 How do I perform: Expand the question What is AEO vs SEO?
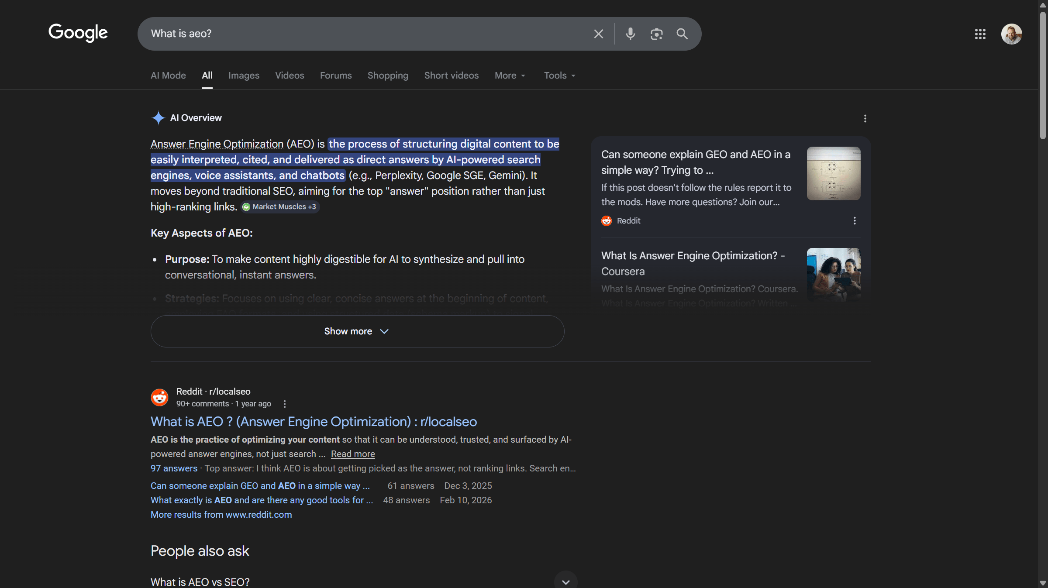tap(565, 581)
